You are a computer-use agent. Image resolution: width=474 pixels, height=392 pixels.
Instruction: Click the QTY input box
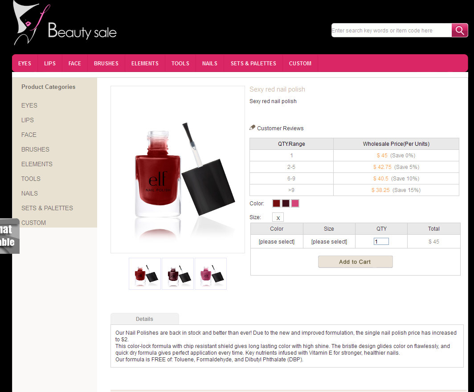click(381, 241)
